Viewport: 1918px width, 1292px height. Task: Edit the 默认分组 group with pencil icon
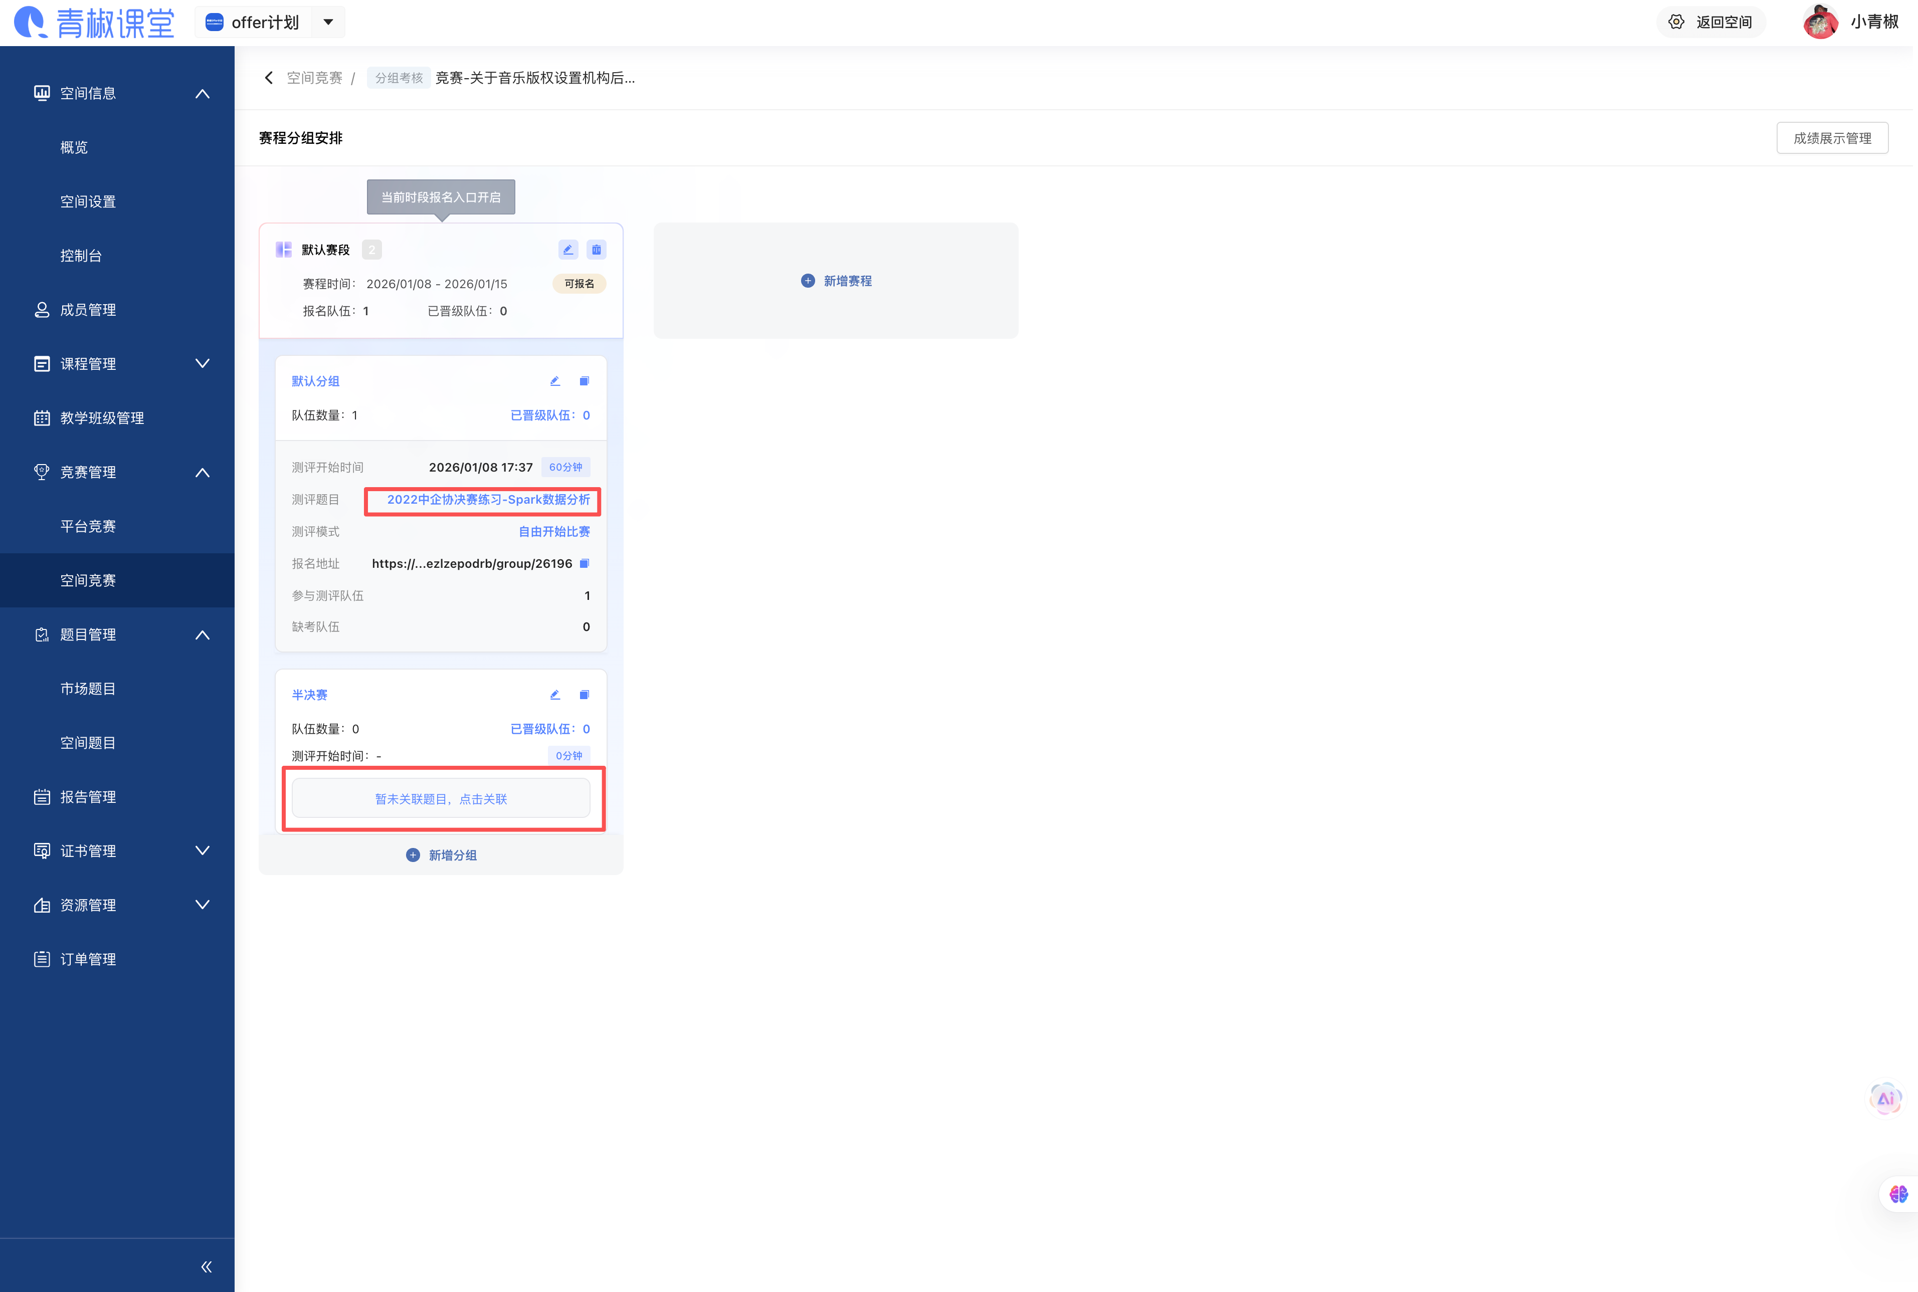coord(555,381)
